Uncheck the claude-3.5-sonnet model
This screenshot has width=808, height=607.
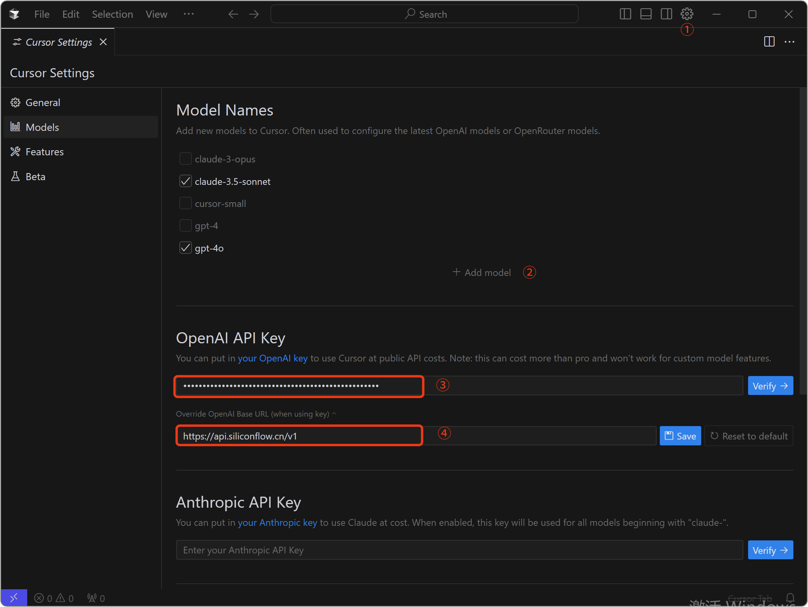pos(185,181)
